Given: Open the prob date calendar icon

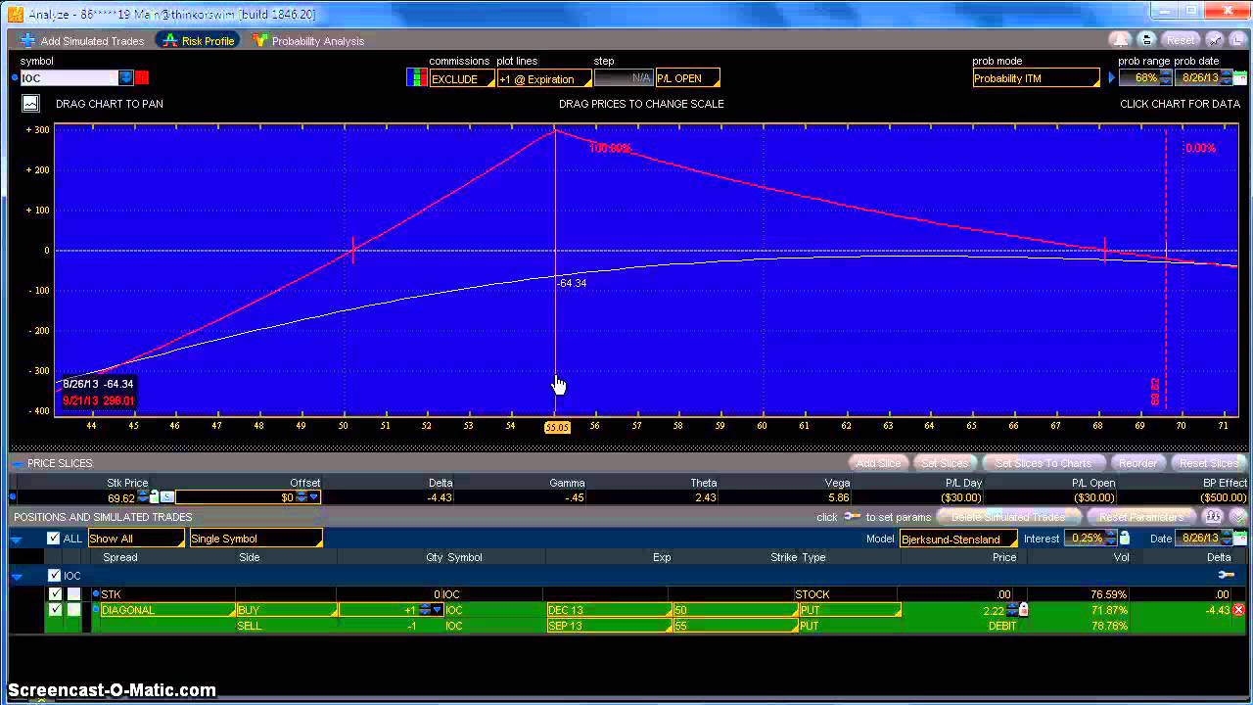Looking at the screenshot, I should (x=1240, y=78).
